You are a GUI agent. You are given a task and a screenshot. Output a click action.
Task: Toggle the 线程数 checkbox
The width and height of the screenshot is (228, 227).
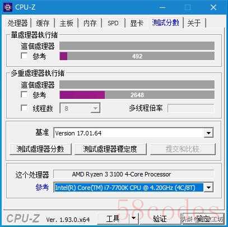[24, 108]
